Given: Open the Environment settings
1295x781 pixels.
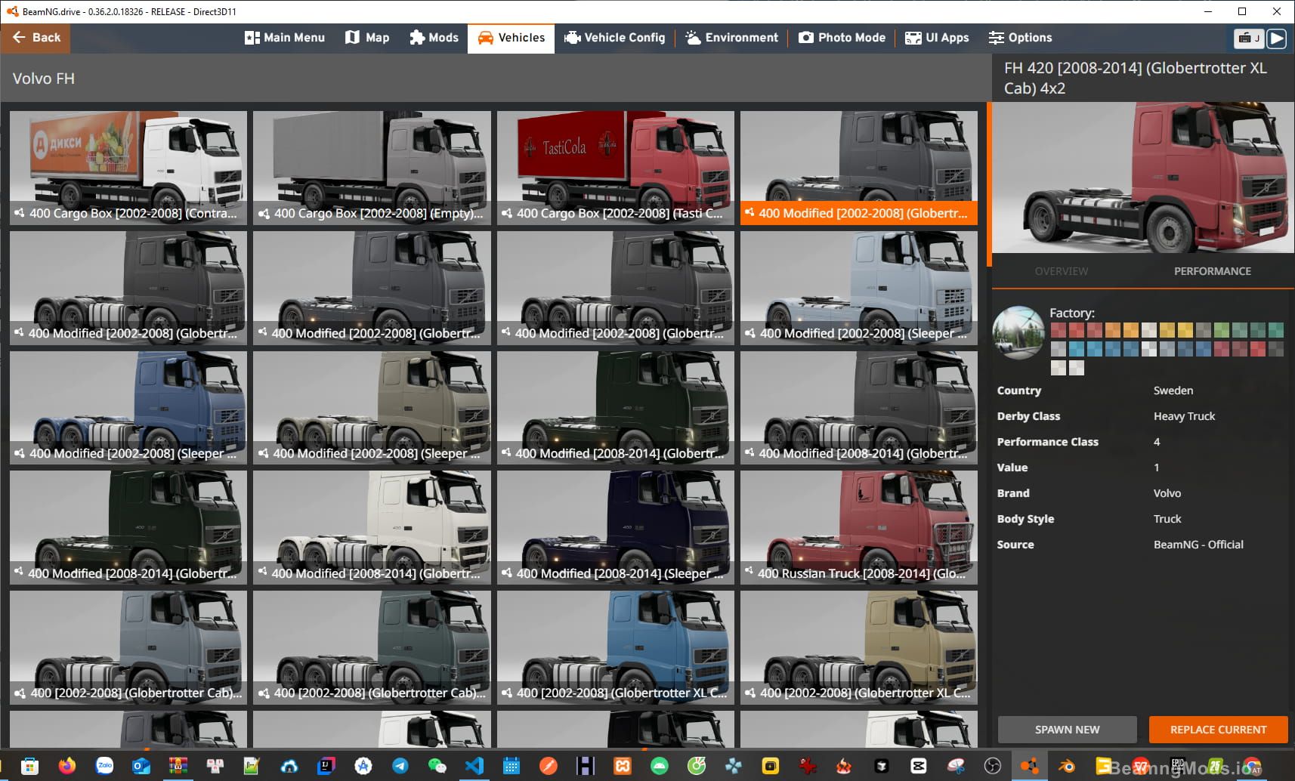Looking at the screenshot, I should (x=731, y=38).
